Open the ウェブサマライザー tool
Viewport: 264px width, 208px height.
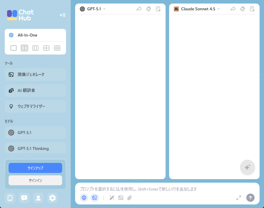tap(35, 106)
